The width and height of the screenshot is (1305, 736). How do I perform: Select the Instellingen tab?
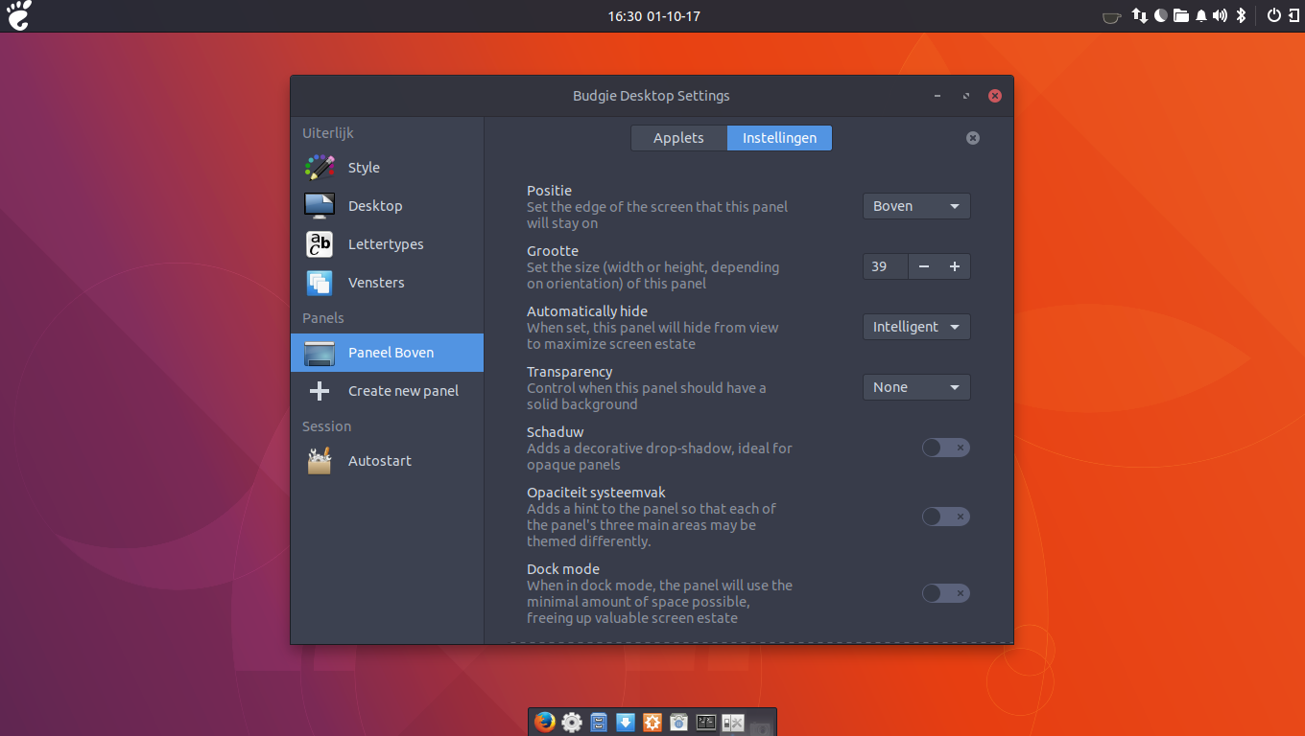(779, 138)
